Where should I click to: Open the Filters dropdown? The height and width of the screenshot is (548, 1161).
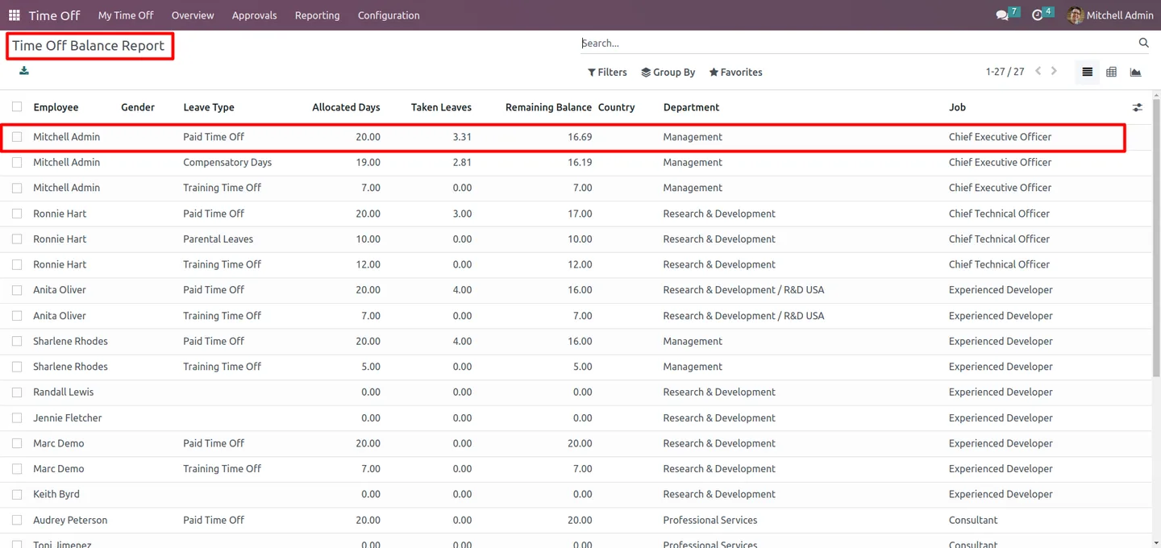[607, 72]
